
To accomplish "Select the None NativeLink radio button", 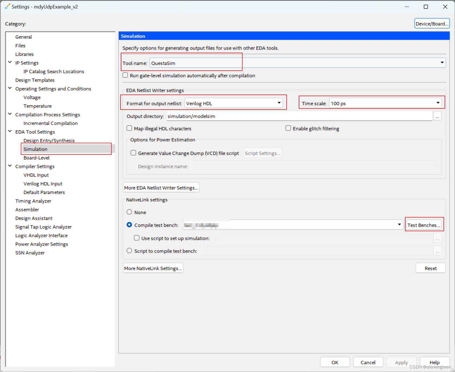I will [129, 212].
